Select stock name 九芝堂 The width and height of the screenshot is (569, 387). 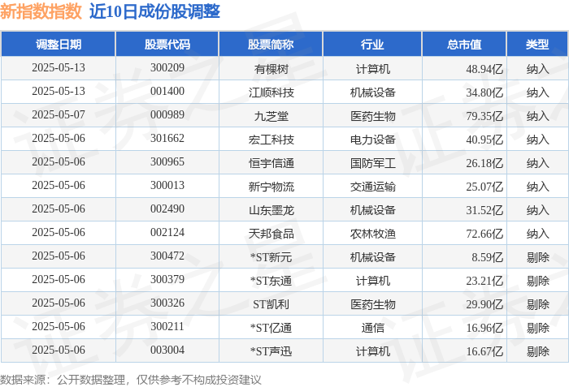(x=271, y=115)
